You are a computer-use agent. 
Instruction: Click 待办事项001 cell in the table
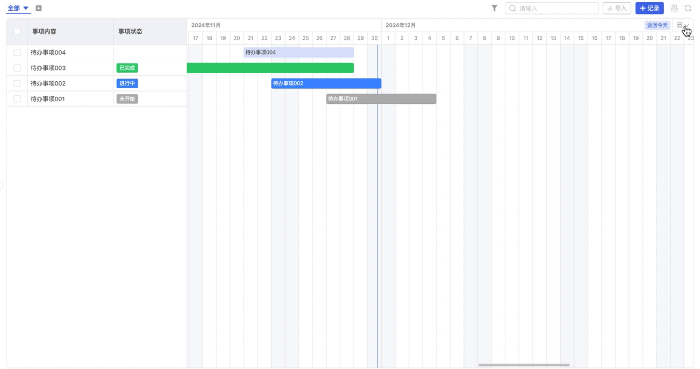[x=70, y=99]
